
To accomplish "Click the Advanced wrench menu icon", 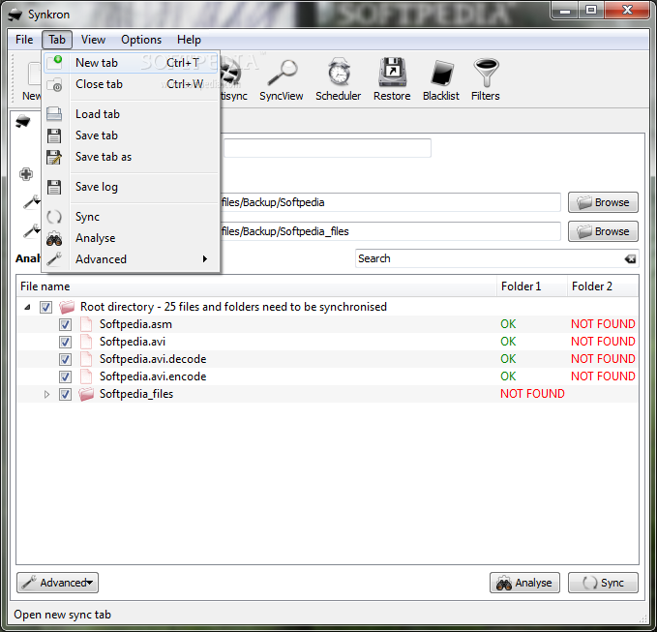I will (54, 259).
